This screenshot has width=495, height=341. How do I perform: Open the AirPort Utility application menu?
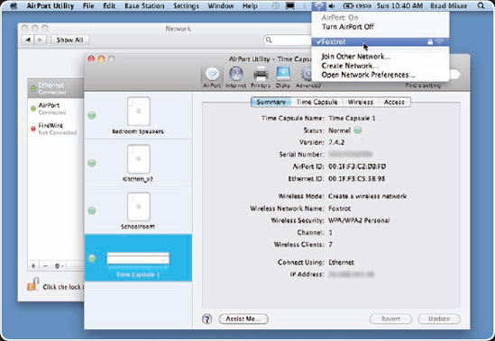(x=50, y=6)
